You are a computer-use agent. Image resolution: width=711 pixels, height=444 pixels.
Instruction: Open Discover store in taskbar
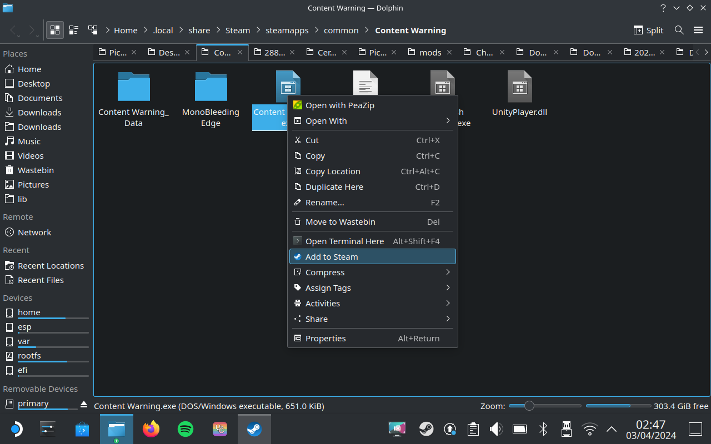pyautogui.click(x=82, y=429)
